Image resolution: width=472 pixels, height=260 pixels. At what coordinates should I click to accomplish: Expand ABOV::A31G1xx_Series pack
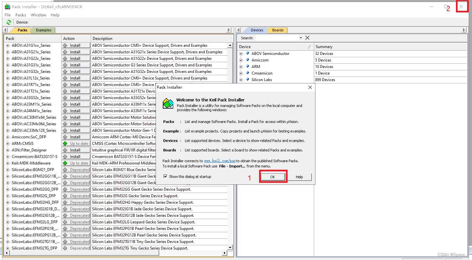(x=8, y=45)
